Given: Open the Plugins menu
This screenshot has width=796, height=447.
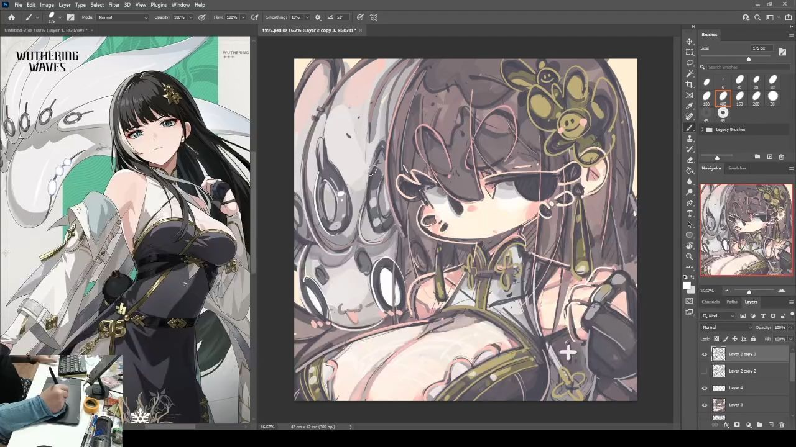Looking at the screenshot, I should coord(159,5).
